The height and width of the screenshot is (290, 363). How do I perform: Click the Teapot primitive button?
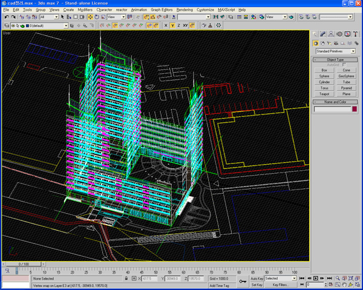[x=324, y=94]
